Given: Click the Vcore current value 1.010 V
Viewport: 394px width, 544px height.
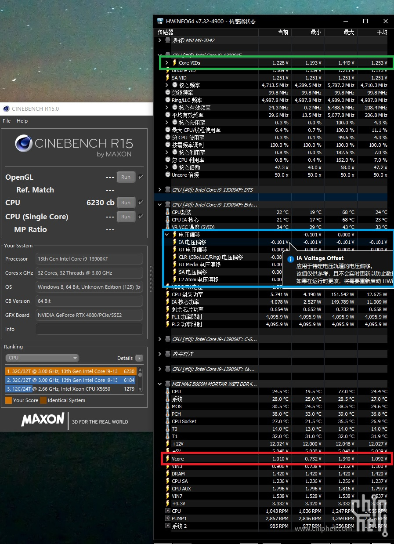Looking at the screenshot, I should [x=280, y=459].
